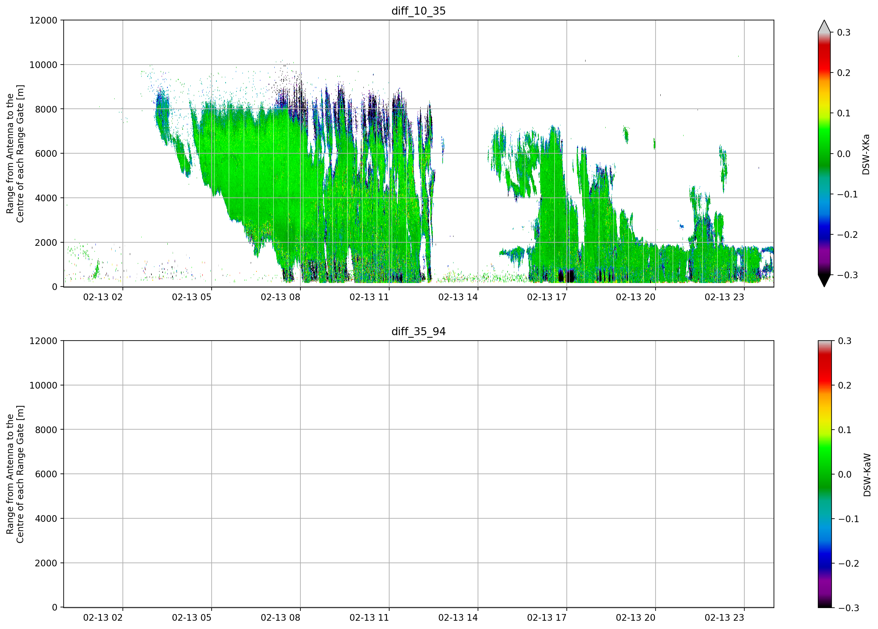Click the top colorbar's upper gray extension arrow
878x629 pixels.
[x=824, y=26]
